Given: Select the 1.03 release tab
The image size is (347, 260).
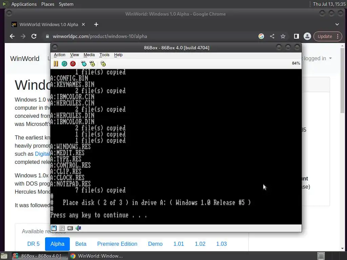Looking at the screenshot, I should pyautogui.click(x=222, y=244).
